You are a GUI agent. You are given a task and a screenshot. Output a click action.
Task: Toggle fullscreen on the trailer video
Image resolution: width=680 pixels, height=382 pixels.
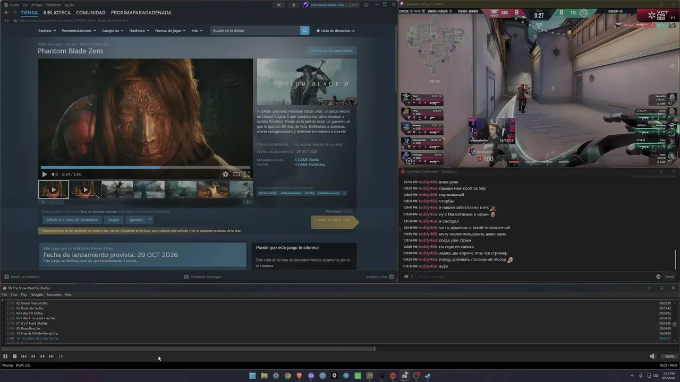click(x=246, y=174)
